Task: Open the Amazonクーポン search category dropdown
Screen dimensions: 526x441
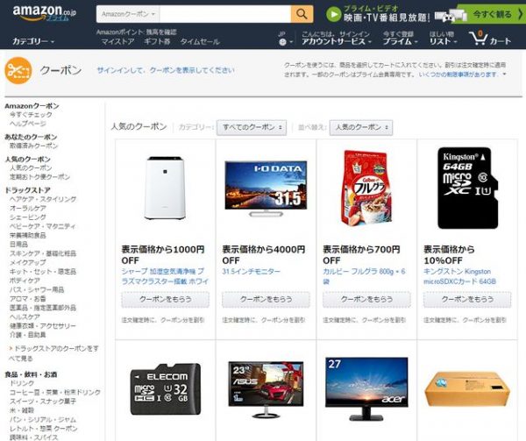Action: tap(128, 14)
